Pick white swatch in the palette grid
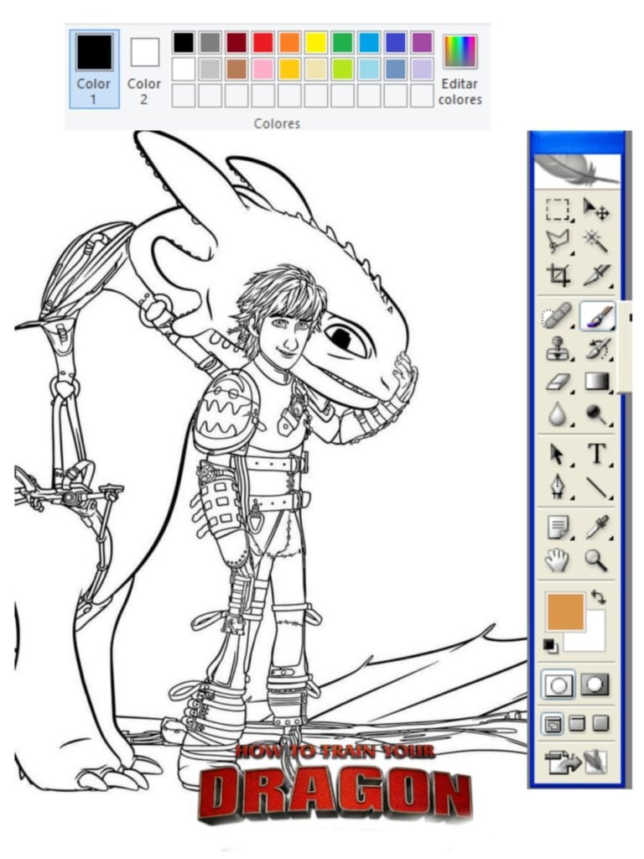The height and width of the screenshot is (859, 644). [x=184, y=69]
